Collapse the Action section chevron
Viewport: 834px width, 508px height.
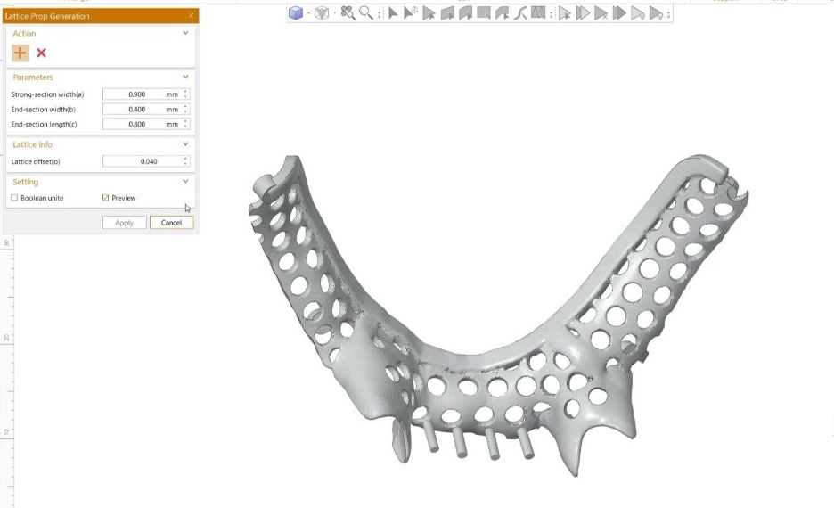[x=185, y=33]
